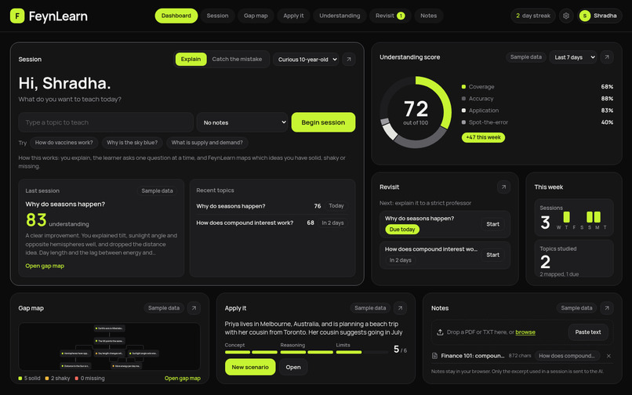Image resolution: width=632 pixels, height=395 pixels.
Task: Open the No notes dropdown
Action: click(x=242, y=122)
